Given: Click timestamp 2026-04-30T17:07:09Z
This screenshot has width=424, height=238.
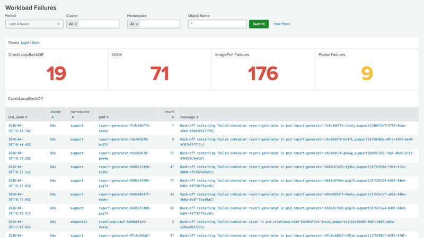Looking at the screenshot, I should (x=20, y=224).
